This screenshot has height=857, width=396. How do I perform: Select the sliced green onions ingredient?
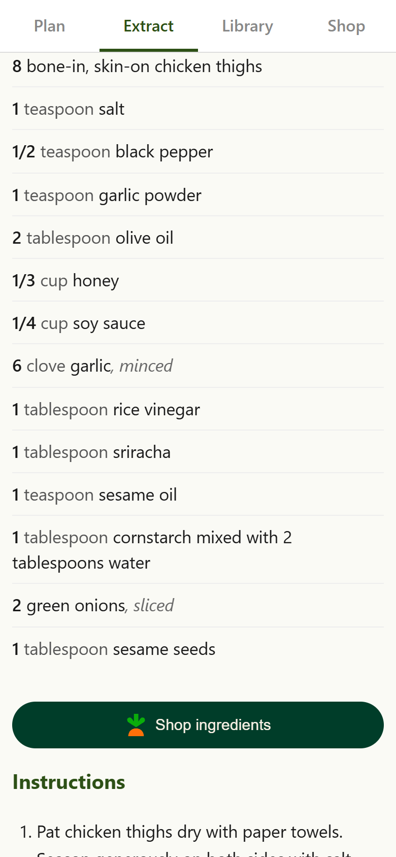click(x=93, y=606)
